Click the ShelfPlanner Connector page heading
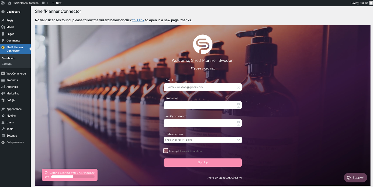Screen dimensions: 373x187 pyautogui.click(x=58, y=11)
